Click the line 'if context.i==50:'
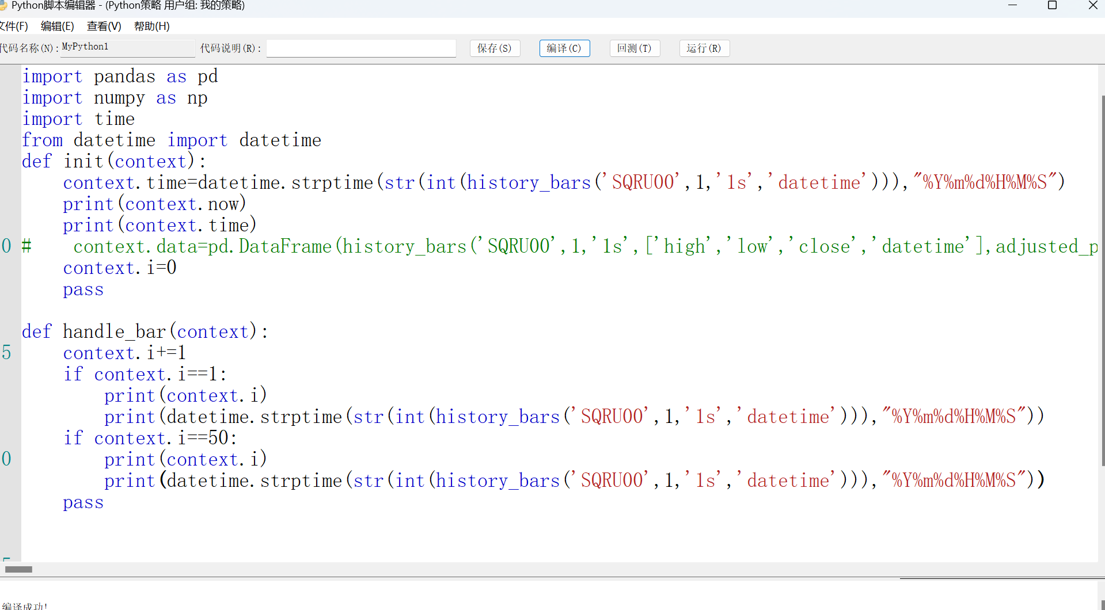1105x610 pixels. pyautogui.click(x=150, y=439)
